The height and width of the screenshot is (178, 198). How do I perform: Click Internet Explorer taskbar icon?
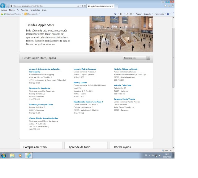[x=29, y=155]
